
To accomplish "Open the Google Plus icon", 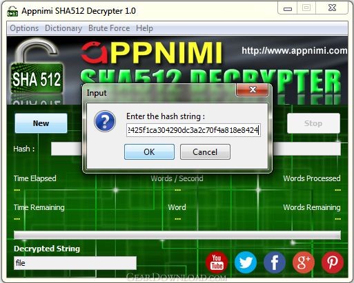I will (304, 262).
